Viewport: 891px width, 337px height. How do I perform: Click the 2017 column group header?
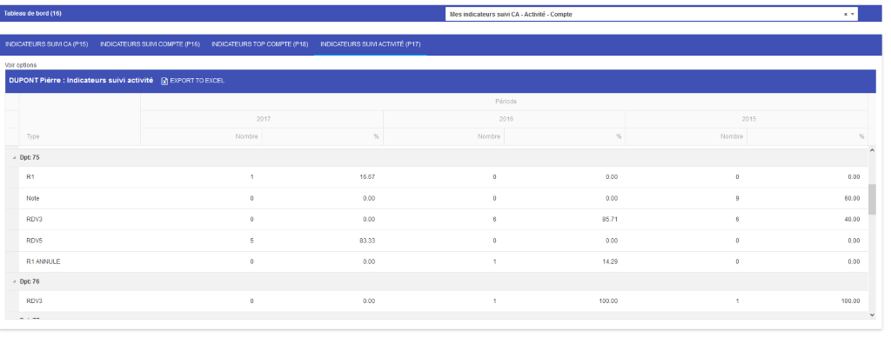tap(263, 119)
